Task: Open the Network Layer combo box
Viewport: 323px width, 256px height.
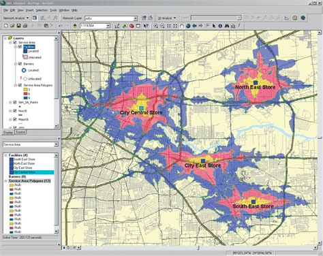Action: [111, 18]
